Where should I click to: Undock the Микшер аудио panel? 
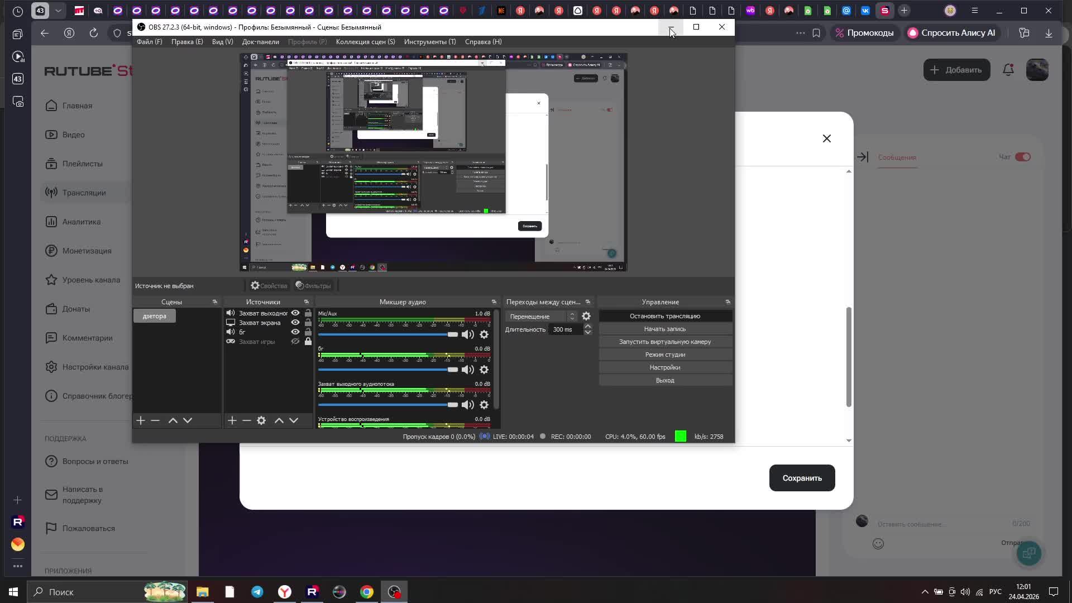[x=494, y=302]
